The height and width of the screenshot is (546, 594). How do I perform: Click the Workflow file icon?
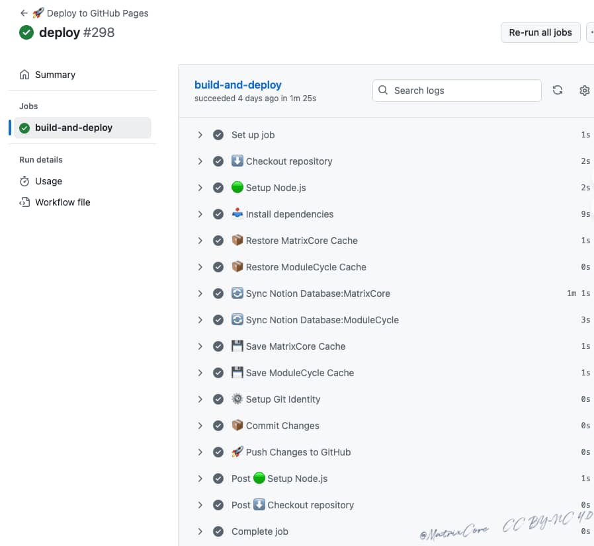(x=24, y=202)
